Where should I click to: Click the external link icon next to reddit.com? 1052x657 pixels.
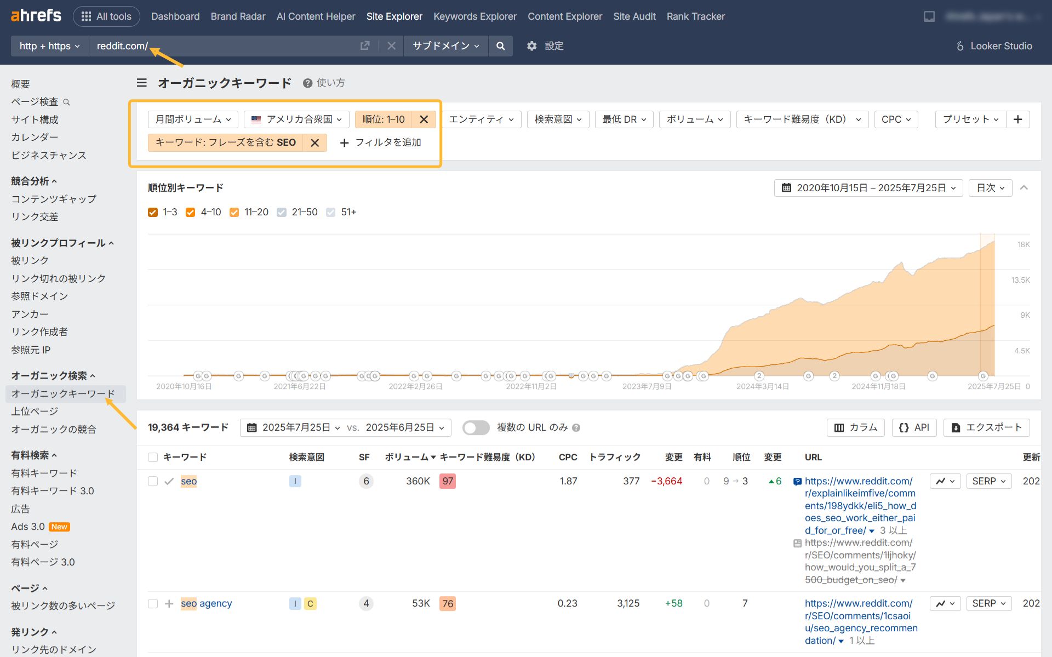pos(365,46)
